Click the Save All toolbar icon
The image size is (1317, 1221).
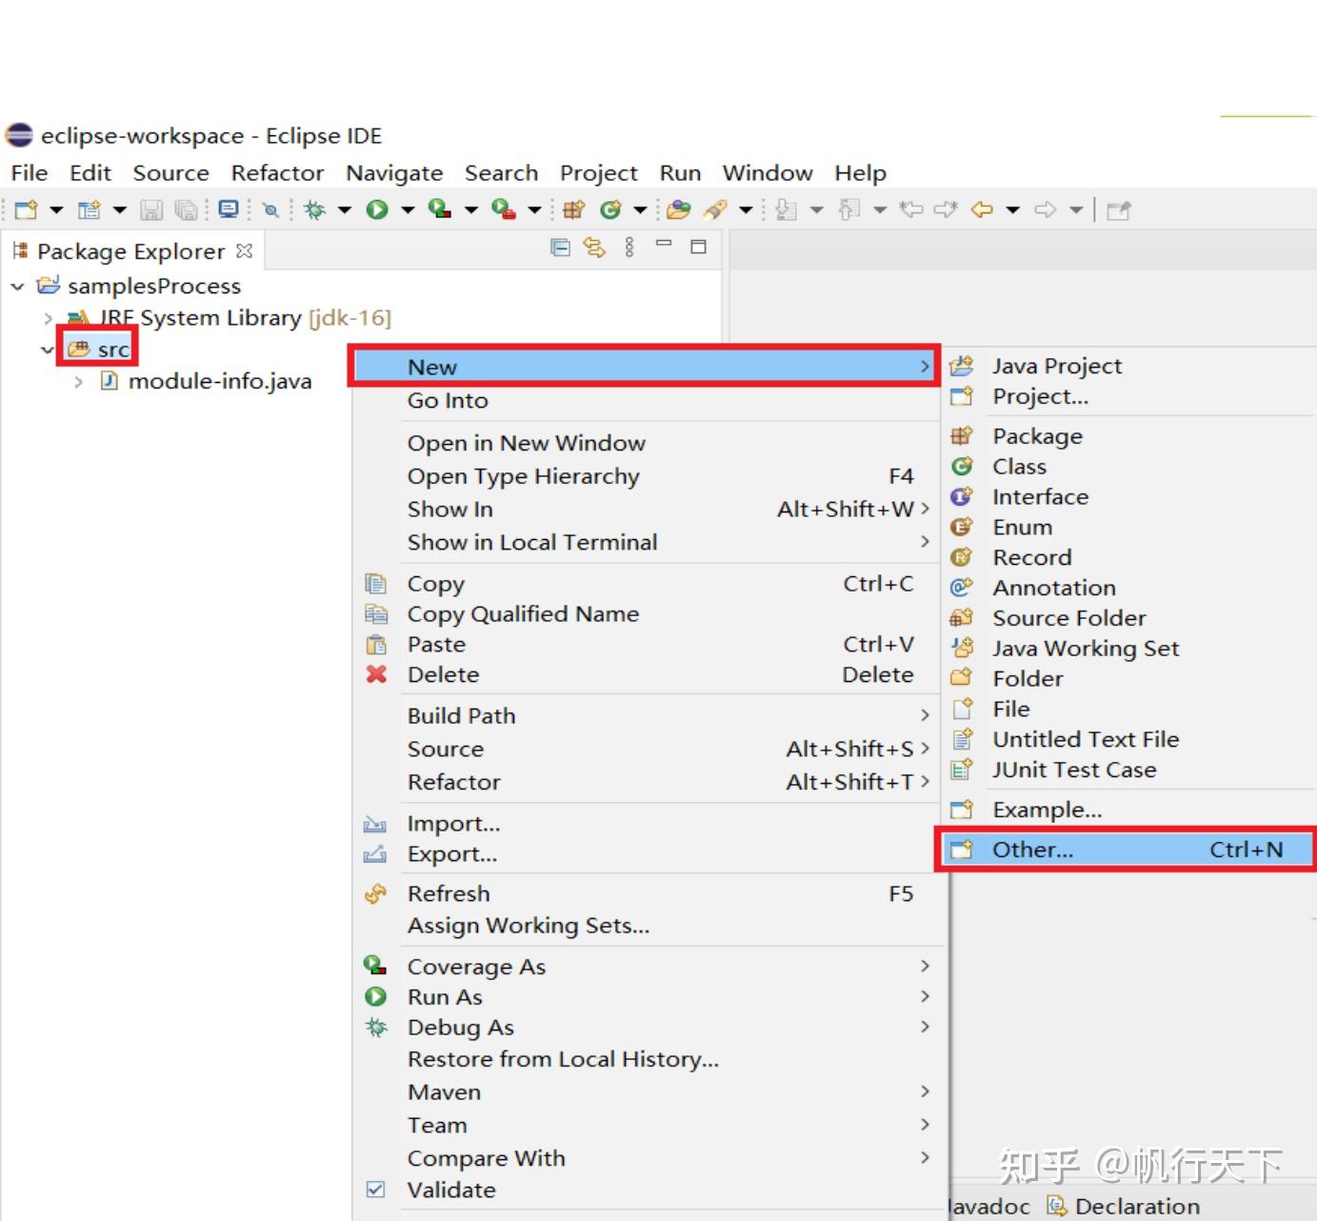coord(187,209)
